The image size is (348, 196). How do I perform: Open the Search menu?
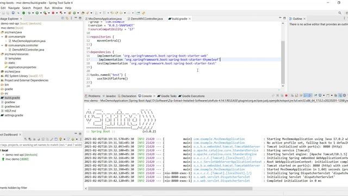(x=27, y=8)
